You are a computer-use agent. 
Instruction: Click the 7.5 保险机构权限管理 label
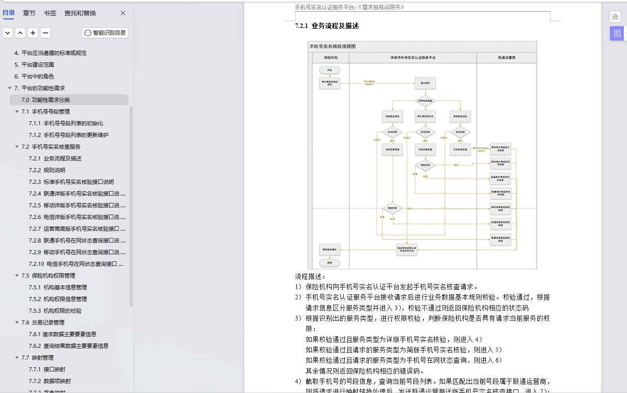click(48, 275)
